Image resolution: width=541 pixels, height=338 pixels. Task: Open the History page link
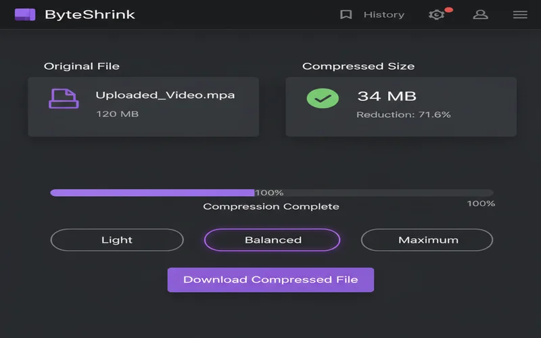click(383, 14)
